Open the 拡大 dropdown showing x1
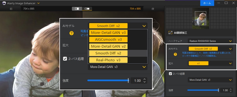 [x=210, y=64]
